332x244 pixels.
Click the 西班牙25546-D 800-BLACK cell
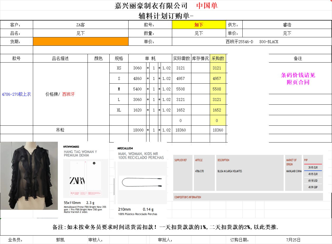(x=252, y=42)
